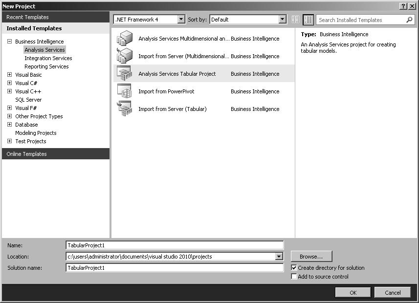Select Integration Services in the tree

[48, 58]
